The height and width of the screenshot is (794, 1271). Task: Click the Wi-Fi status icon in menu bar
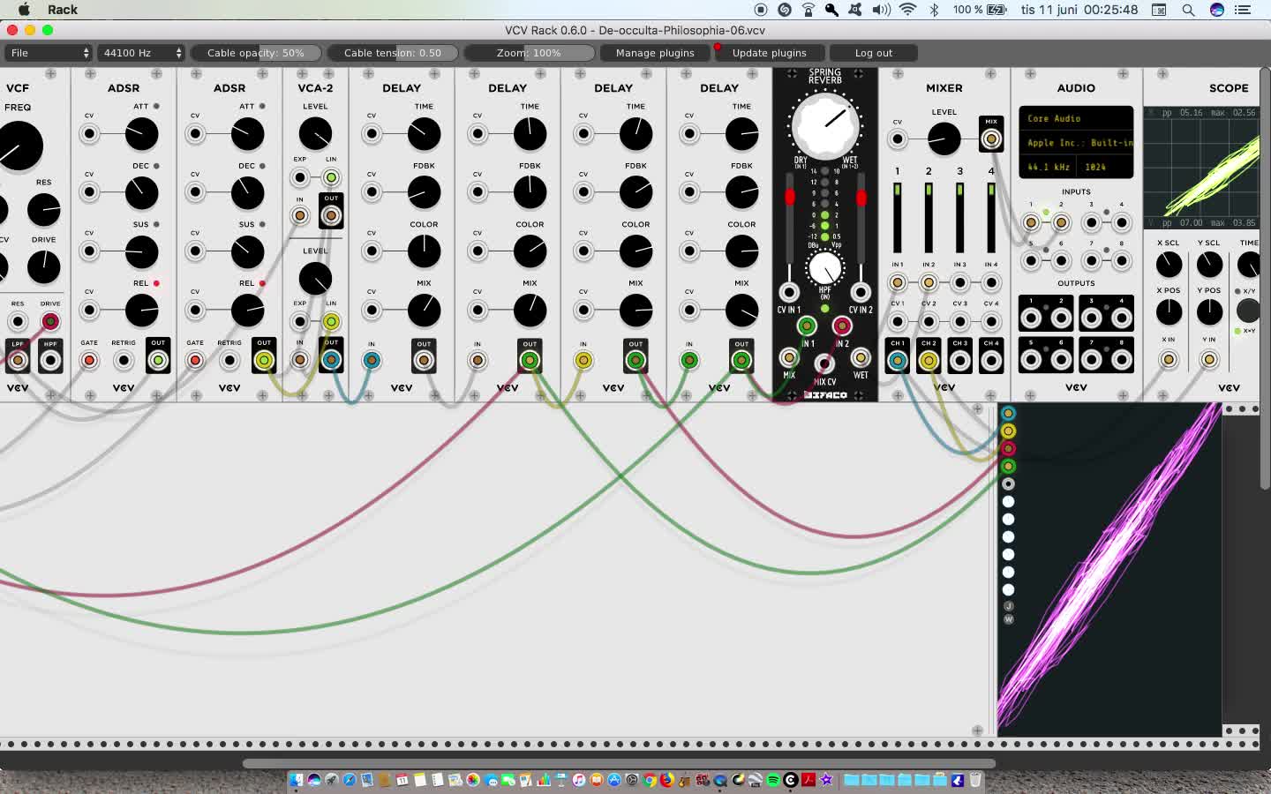click(907, 10)
